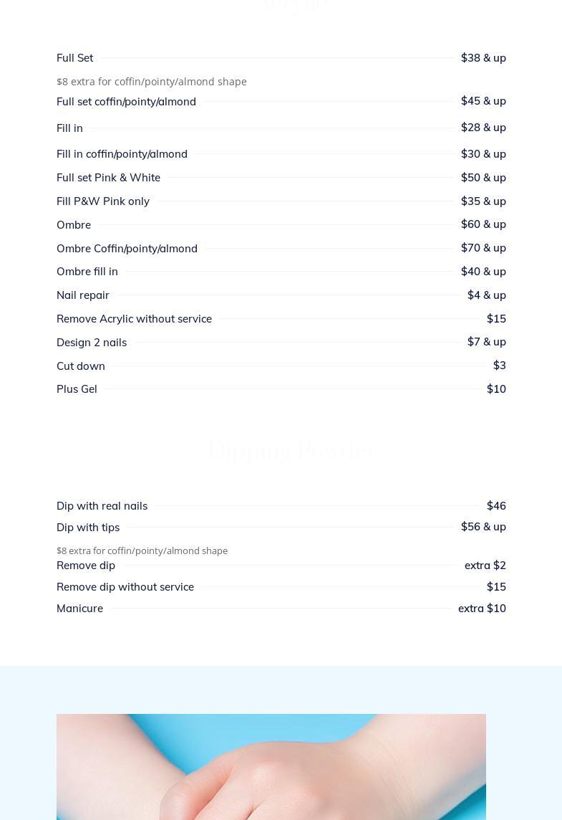Select the Ombre service label

pyautogui.click(x=74, y=225)
